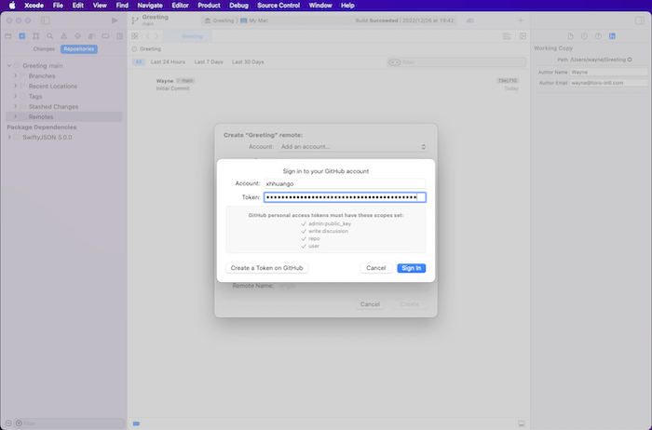Show the Quick Help inspector icon
Viewport: 652px width, 430px height.
[598, 36]
